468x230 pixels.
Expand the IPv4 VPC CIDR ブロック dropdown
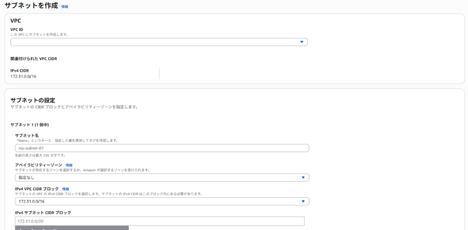162,201
